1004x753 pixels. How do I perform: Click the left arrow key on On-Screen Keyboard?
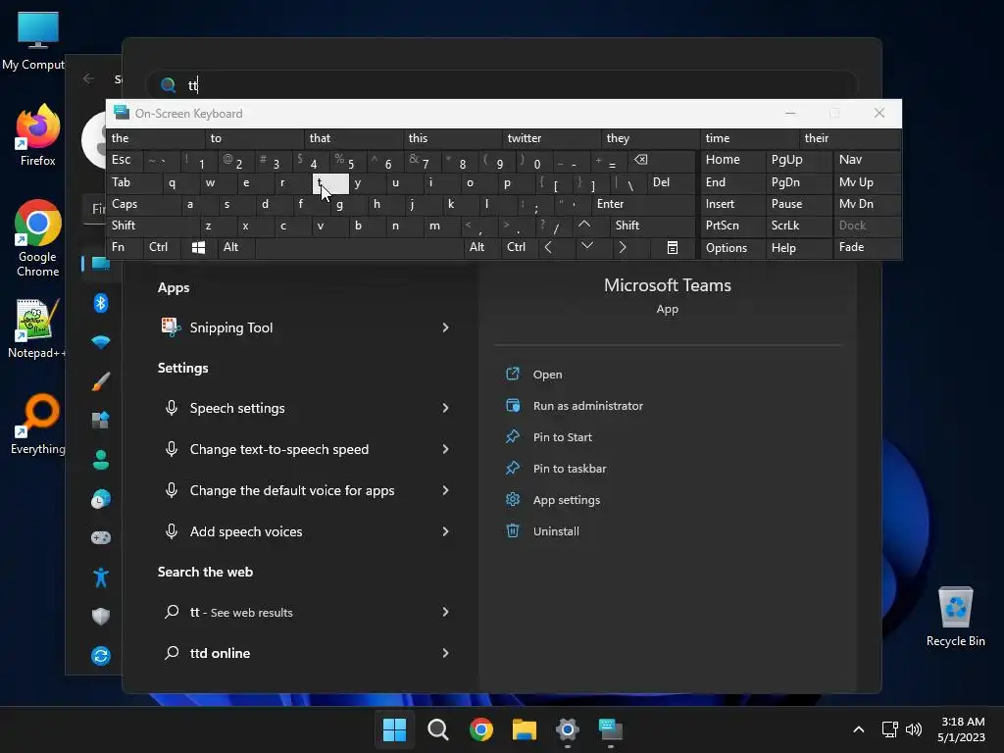pos(548,247)
